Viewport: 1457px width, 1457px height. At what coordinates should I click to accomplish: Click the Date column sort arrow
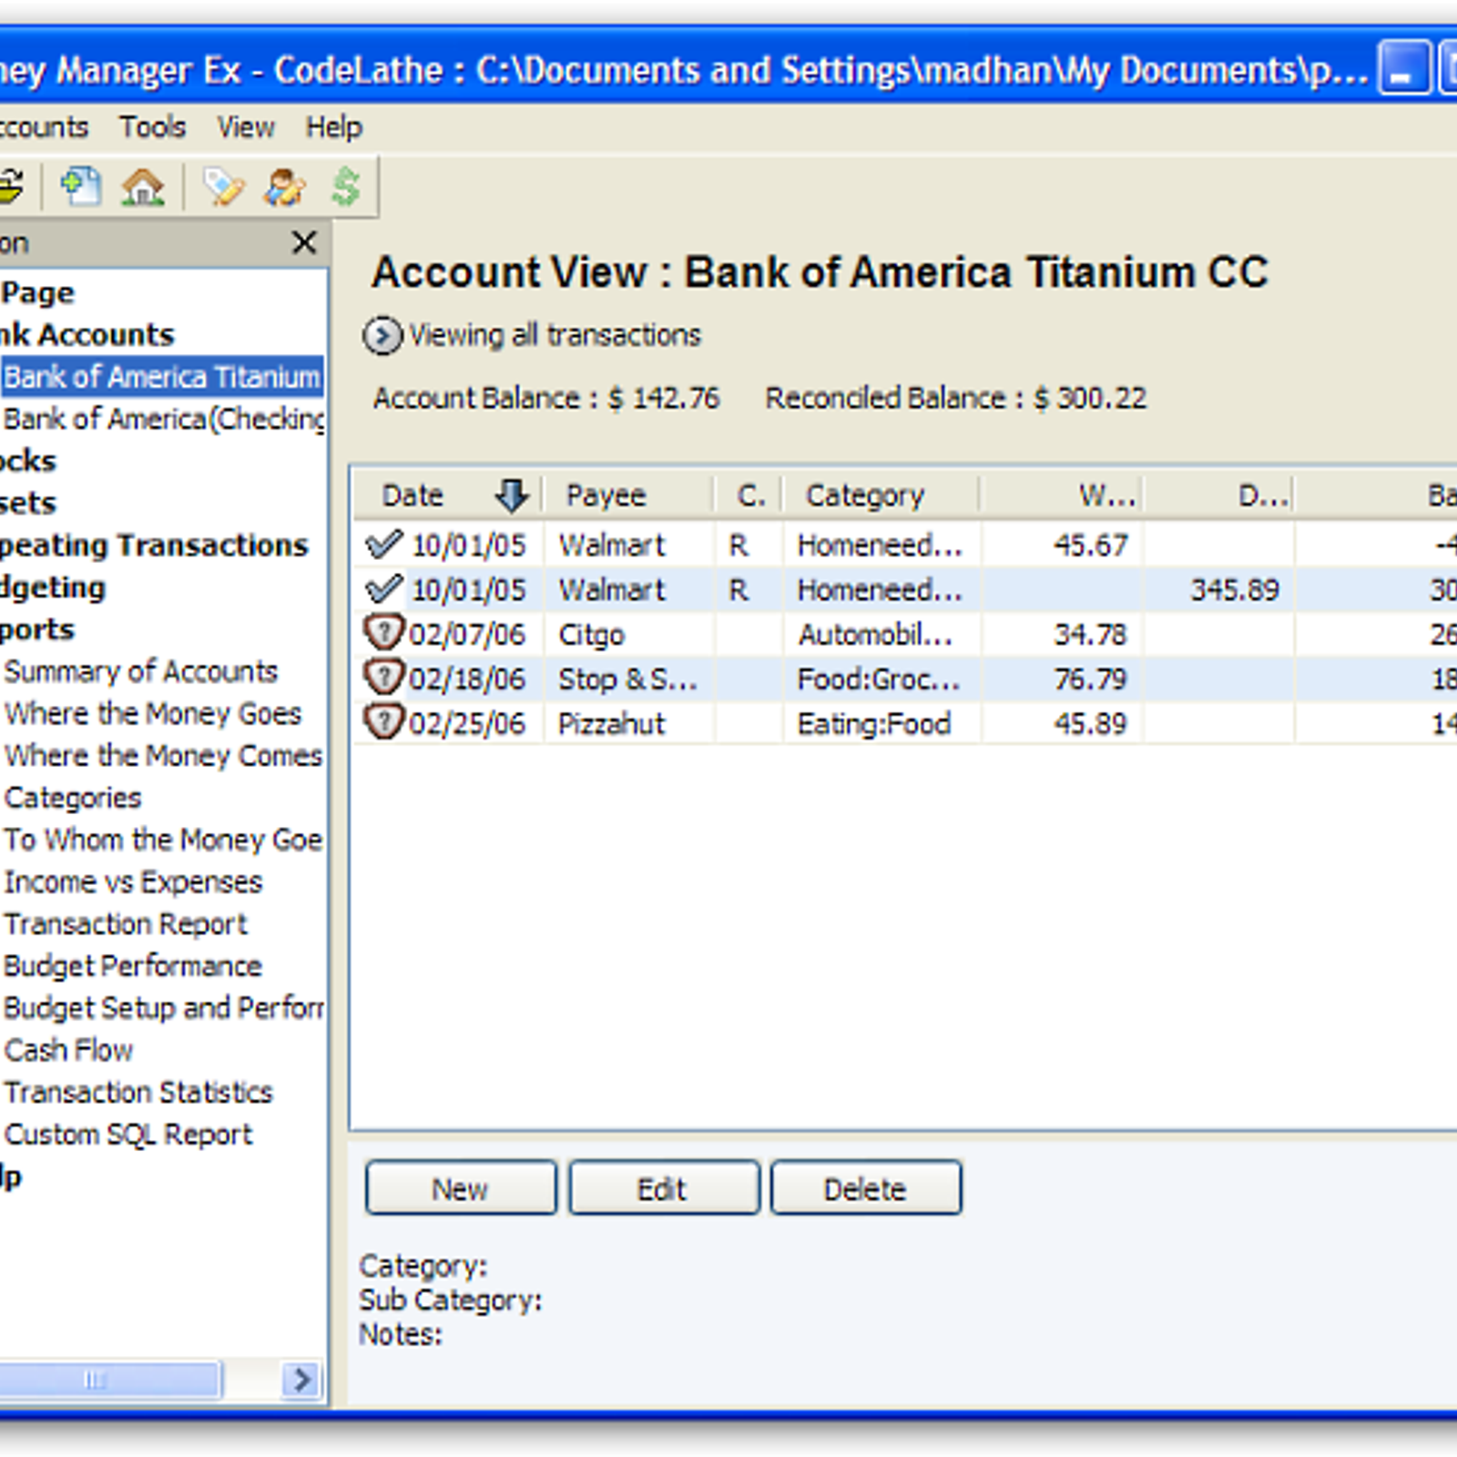512,495
